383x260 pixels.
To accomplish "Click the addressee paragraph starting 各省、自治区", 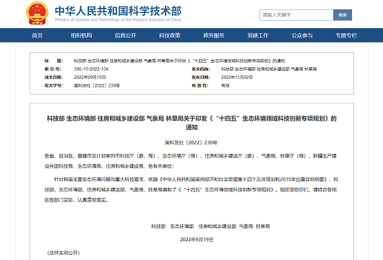I will [x=191, y=161].
